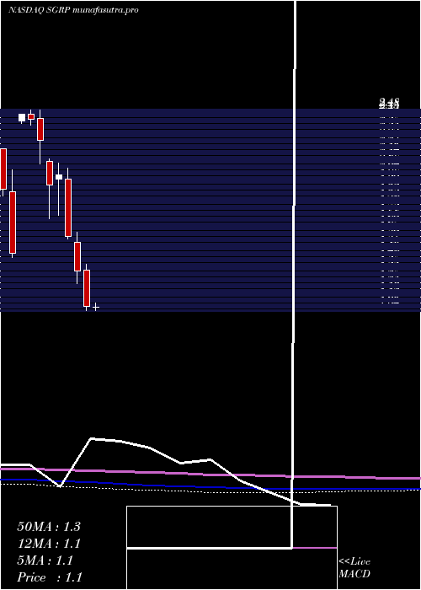This screenshot has height=590, width=421.
Task: Click the last small cross candlestick
Action: click(96, 307)
